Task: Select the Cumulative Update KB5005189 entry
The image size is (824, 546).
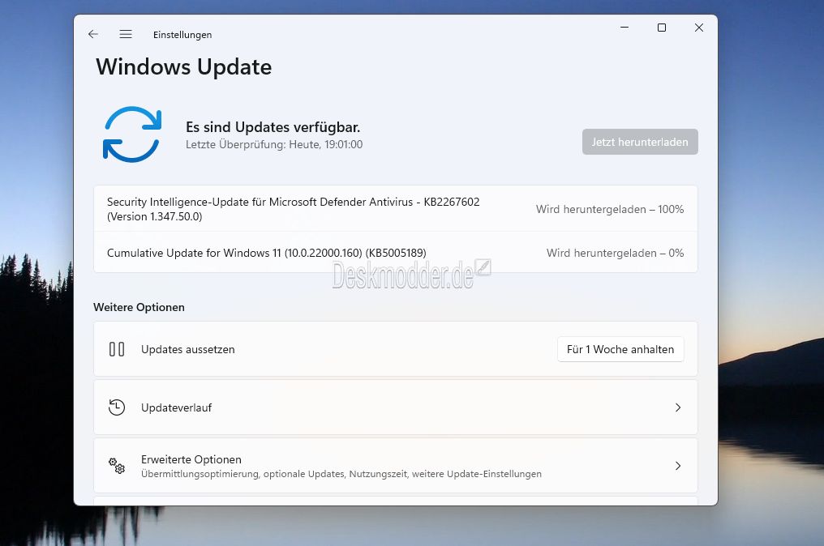Action: 396,253
